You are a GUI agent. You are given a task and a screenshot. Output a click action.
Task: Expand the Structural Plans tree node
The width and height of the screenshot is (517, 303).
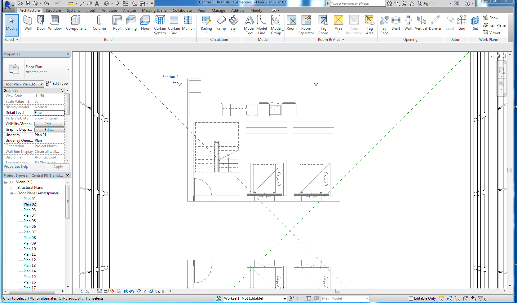coord(12,188)
